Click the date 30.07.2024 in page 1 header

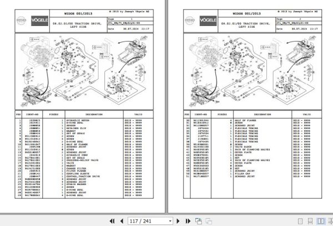(131, 29)
